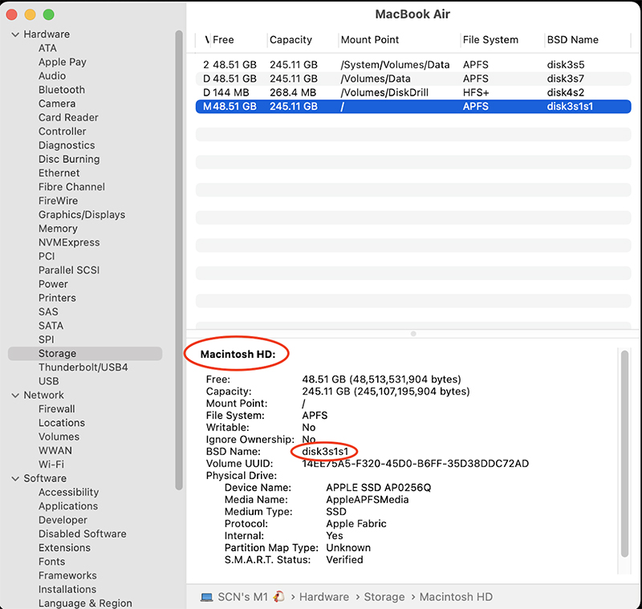Select Parallel SCSI entry
Image resolution: width=642 pixels, height=609 pixels.
tap(69, 270)
